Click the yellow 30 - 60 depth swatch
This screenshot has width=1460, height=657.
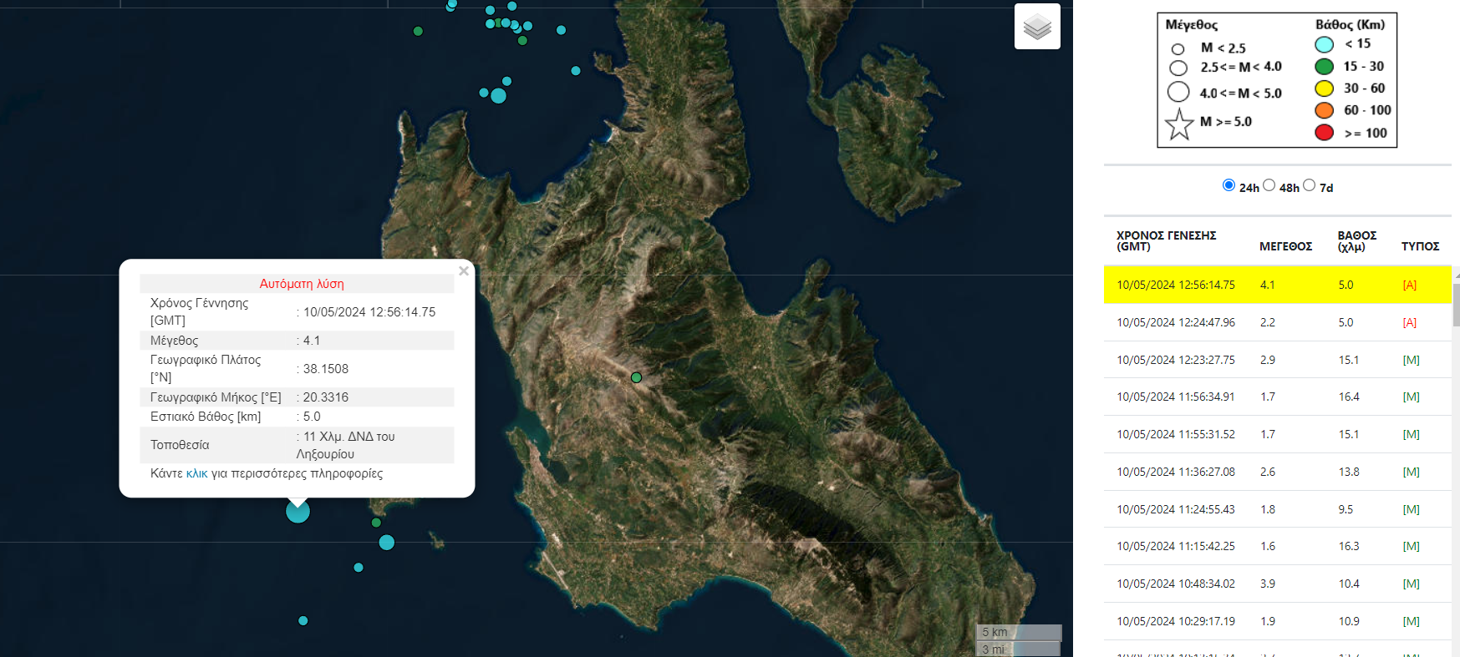tap(1324, 88)
